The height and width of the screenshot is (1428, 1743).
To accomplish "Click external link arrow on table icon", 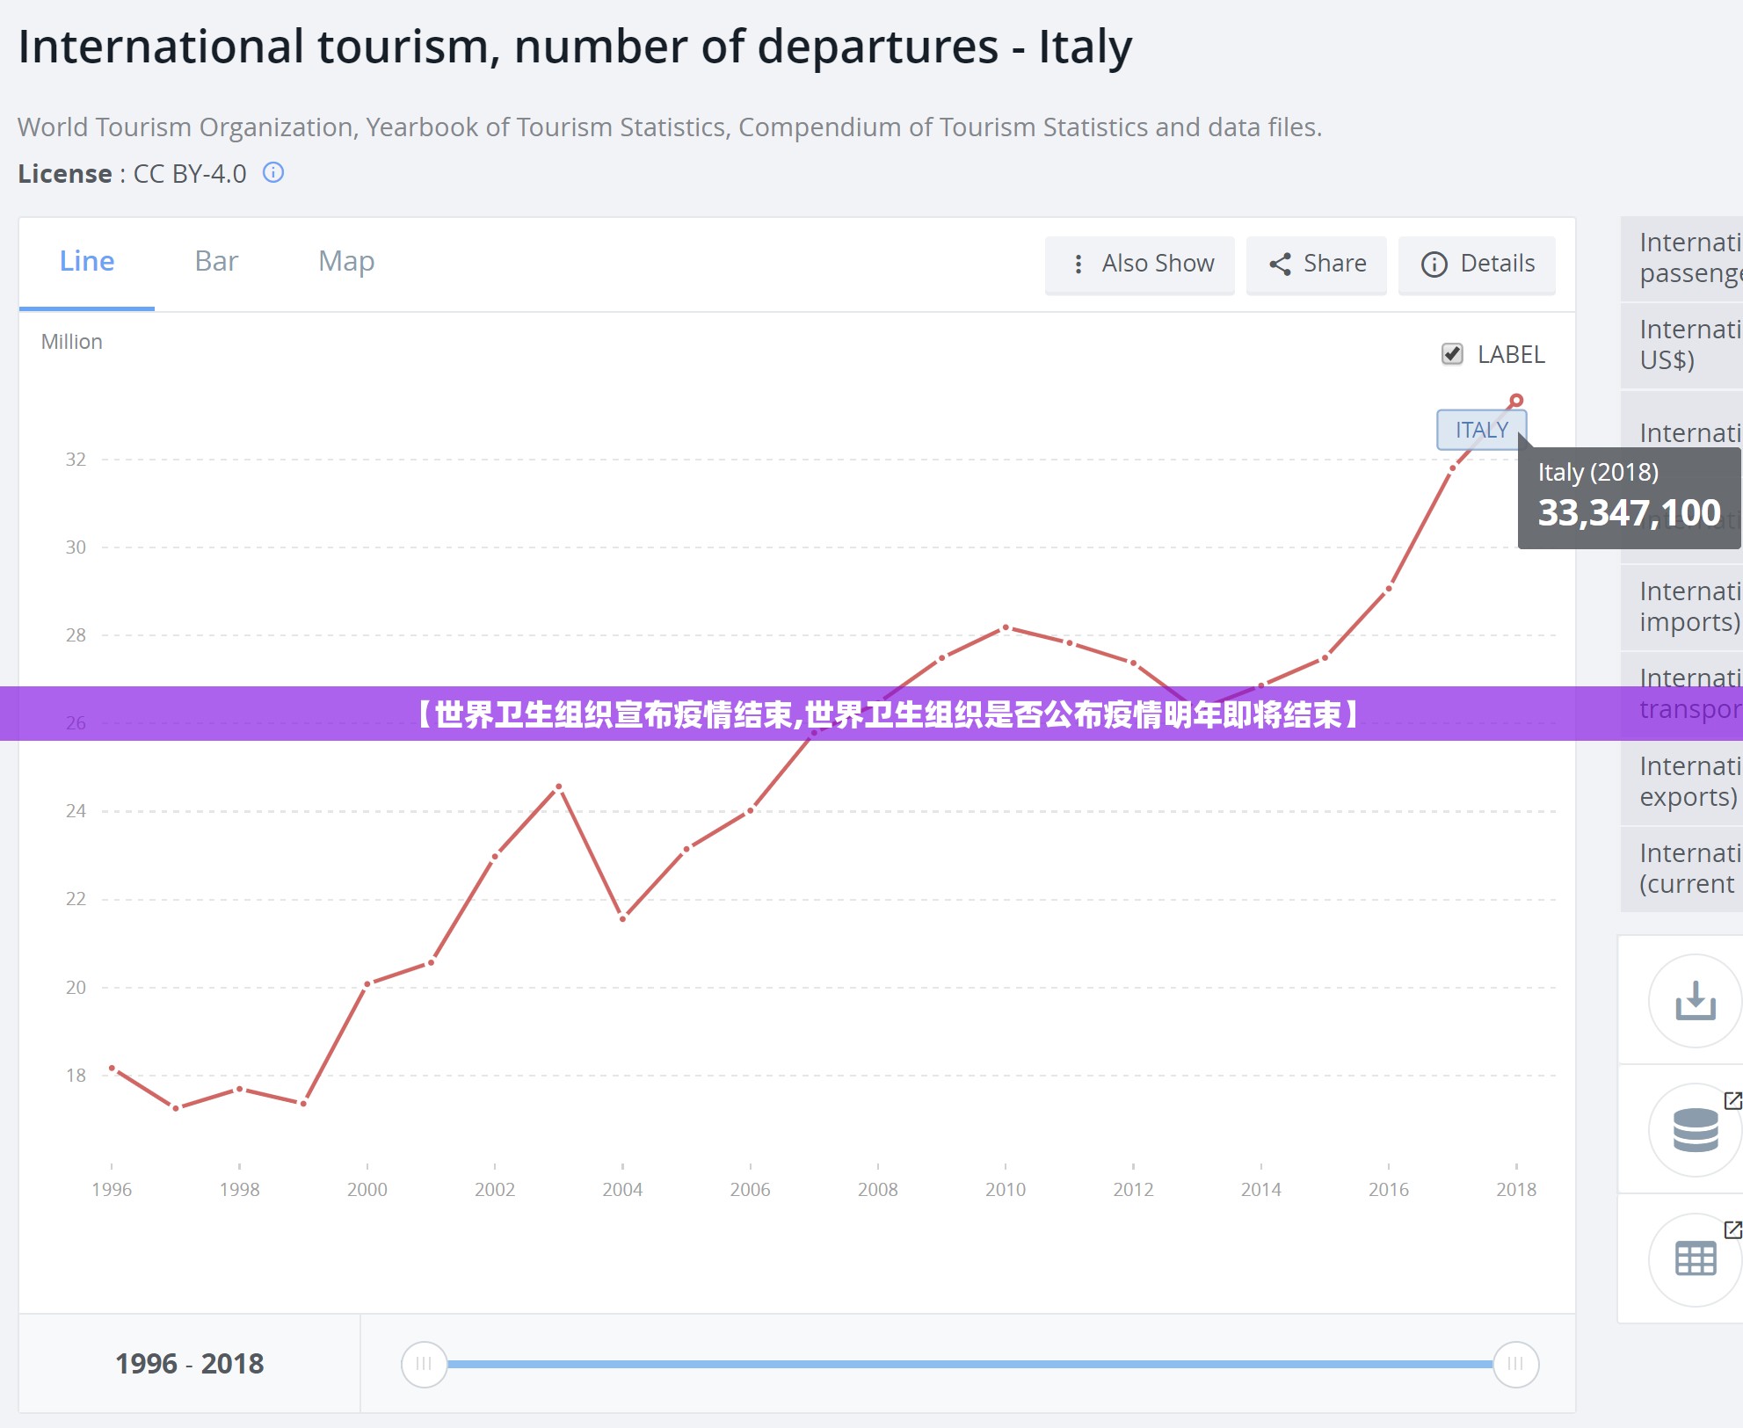I will (x=1732, y=1229).
